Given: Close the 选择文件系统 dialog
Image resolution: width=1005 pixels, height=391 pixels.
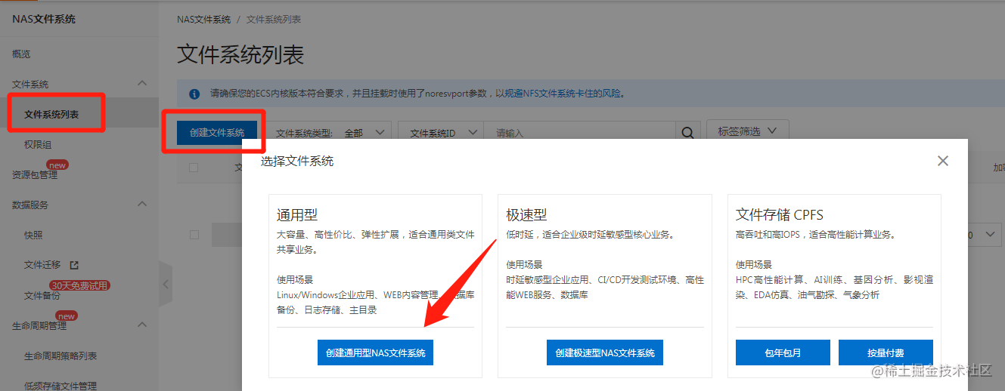Looking at the screenshot, I should click(x=942, y=161).
